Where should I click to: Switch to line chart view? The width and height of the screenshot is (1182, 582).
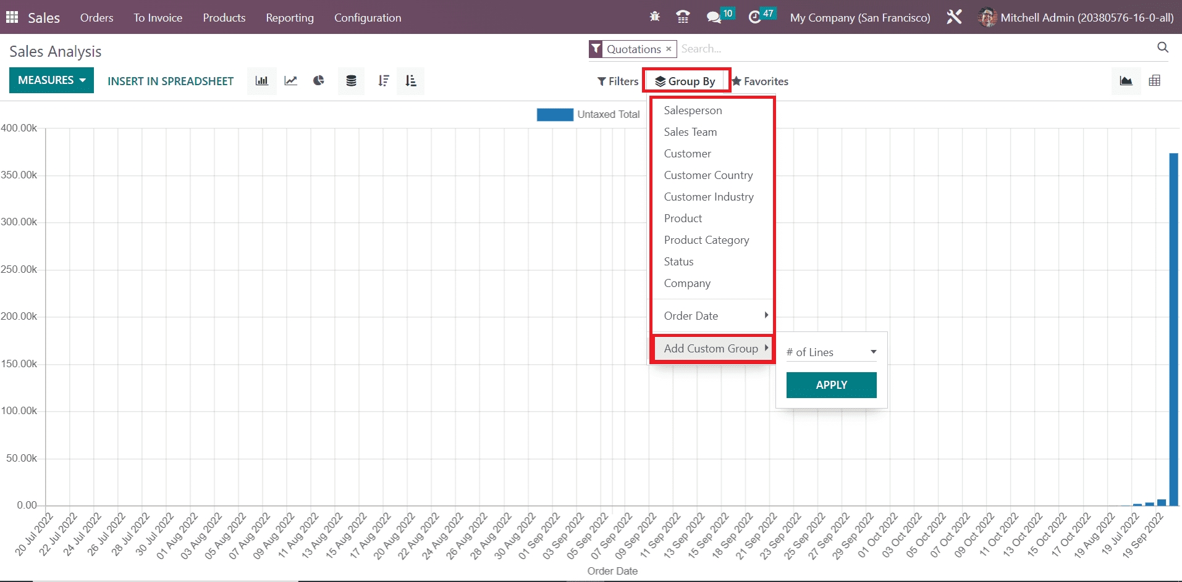(290, 81)
